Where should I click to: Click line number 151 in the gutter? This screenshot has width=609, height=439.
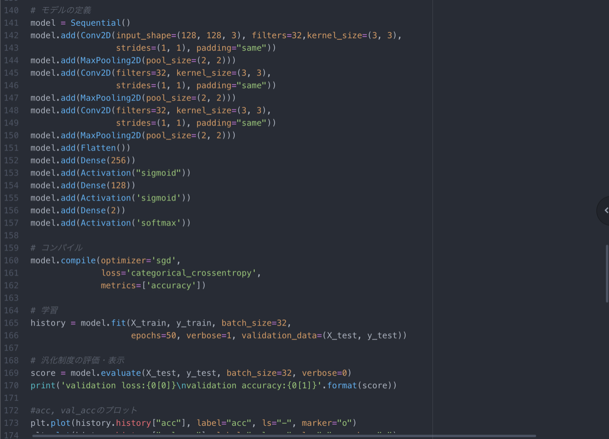(11, 147)
